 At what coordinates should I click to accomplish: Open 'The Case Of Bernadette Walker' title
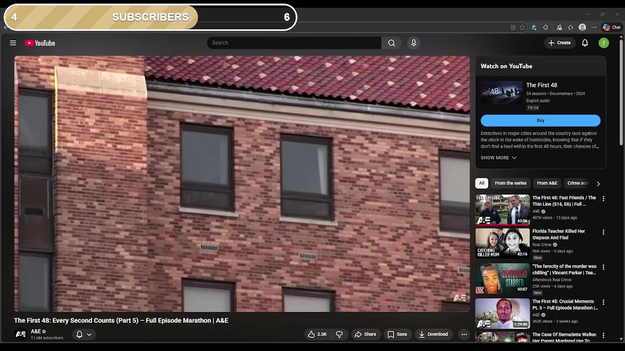564,337
